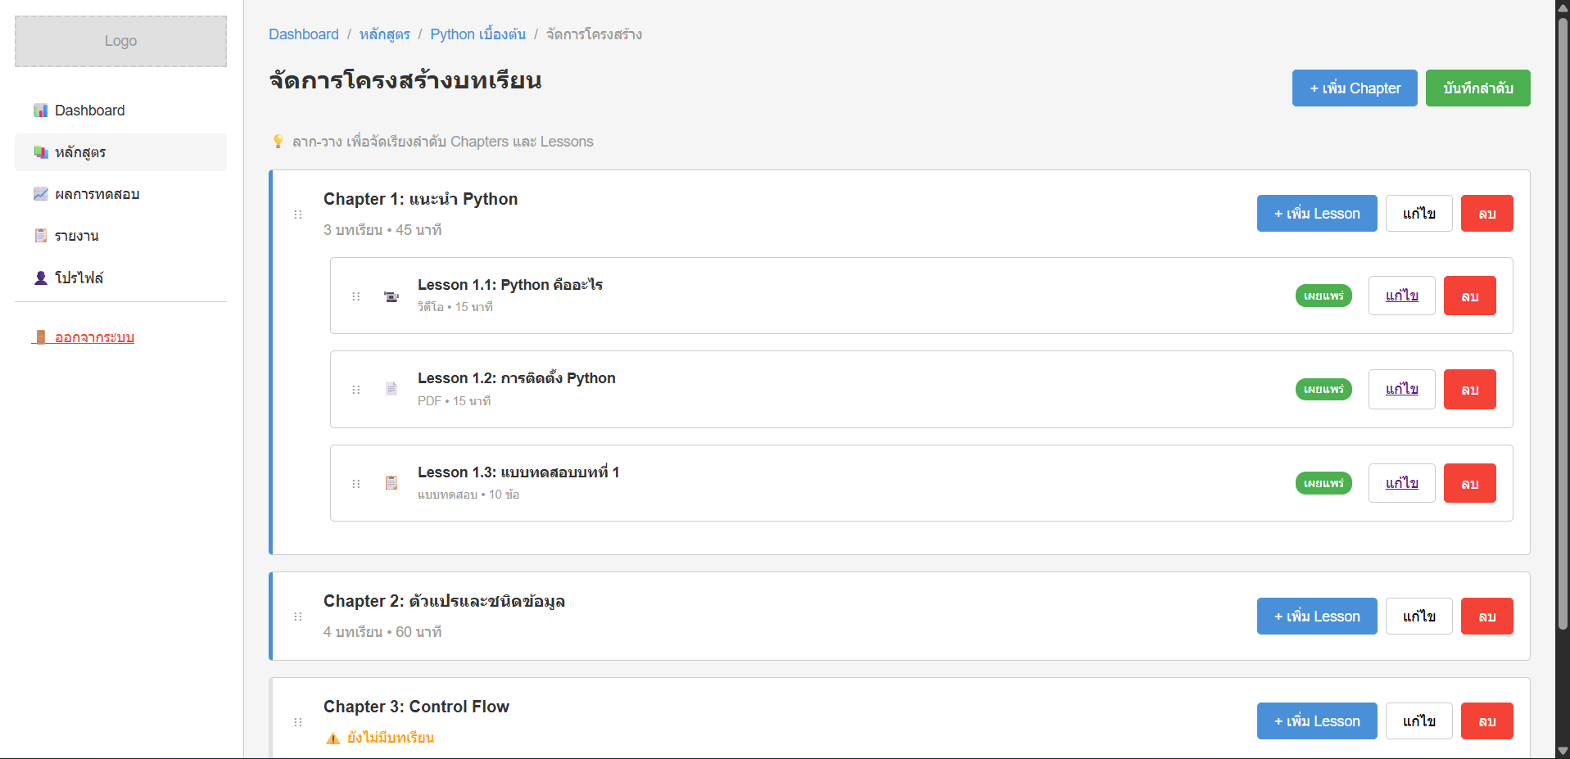Select the PDF icon on Lesson 1.2
This screenshot has height=759, width=1570.
(x=391, y=389)
